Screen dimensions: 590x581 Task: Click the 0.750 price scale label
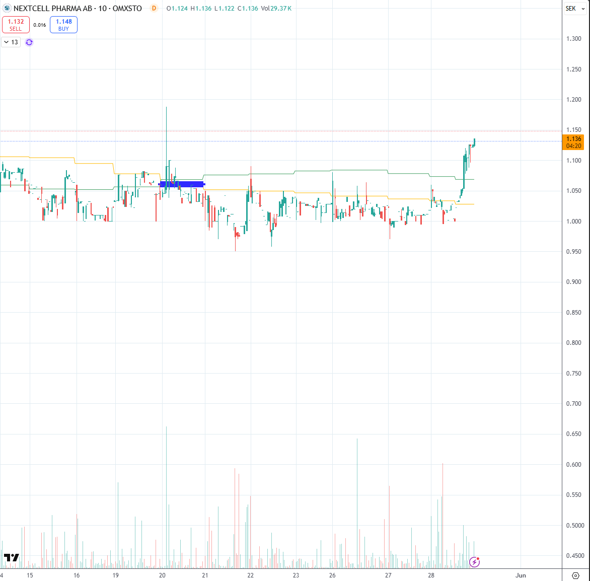click(x=573, y=373)
